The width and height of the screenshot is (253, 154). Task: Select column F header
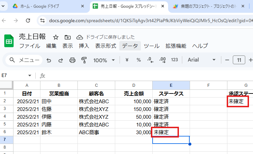click(209, 85)
